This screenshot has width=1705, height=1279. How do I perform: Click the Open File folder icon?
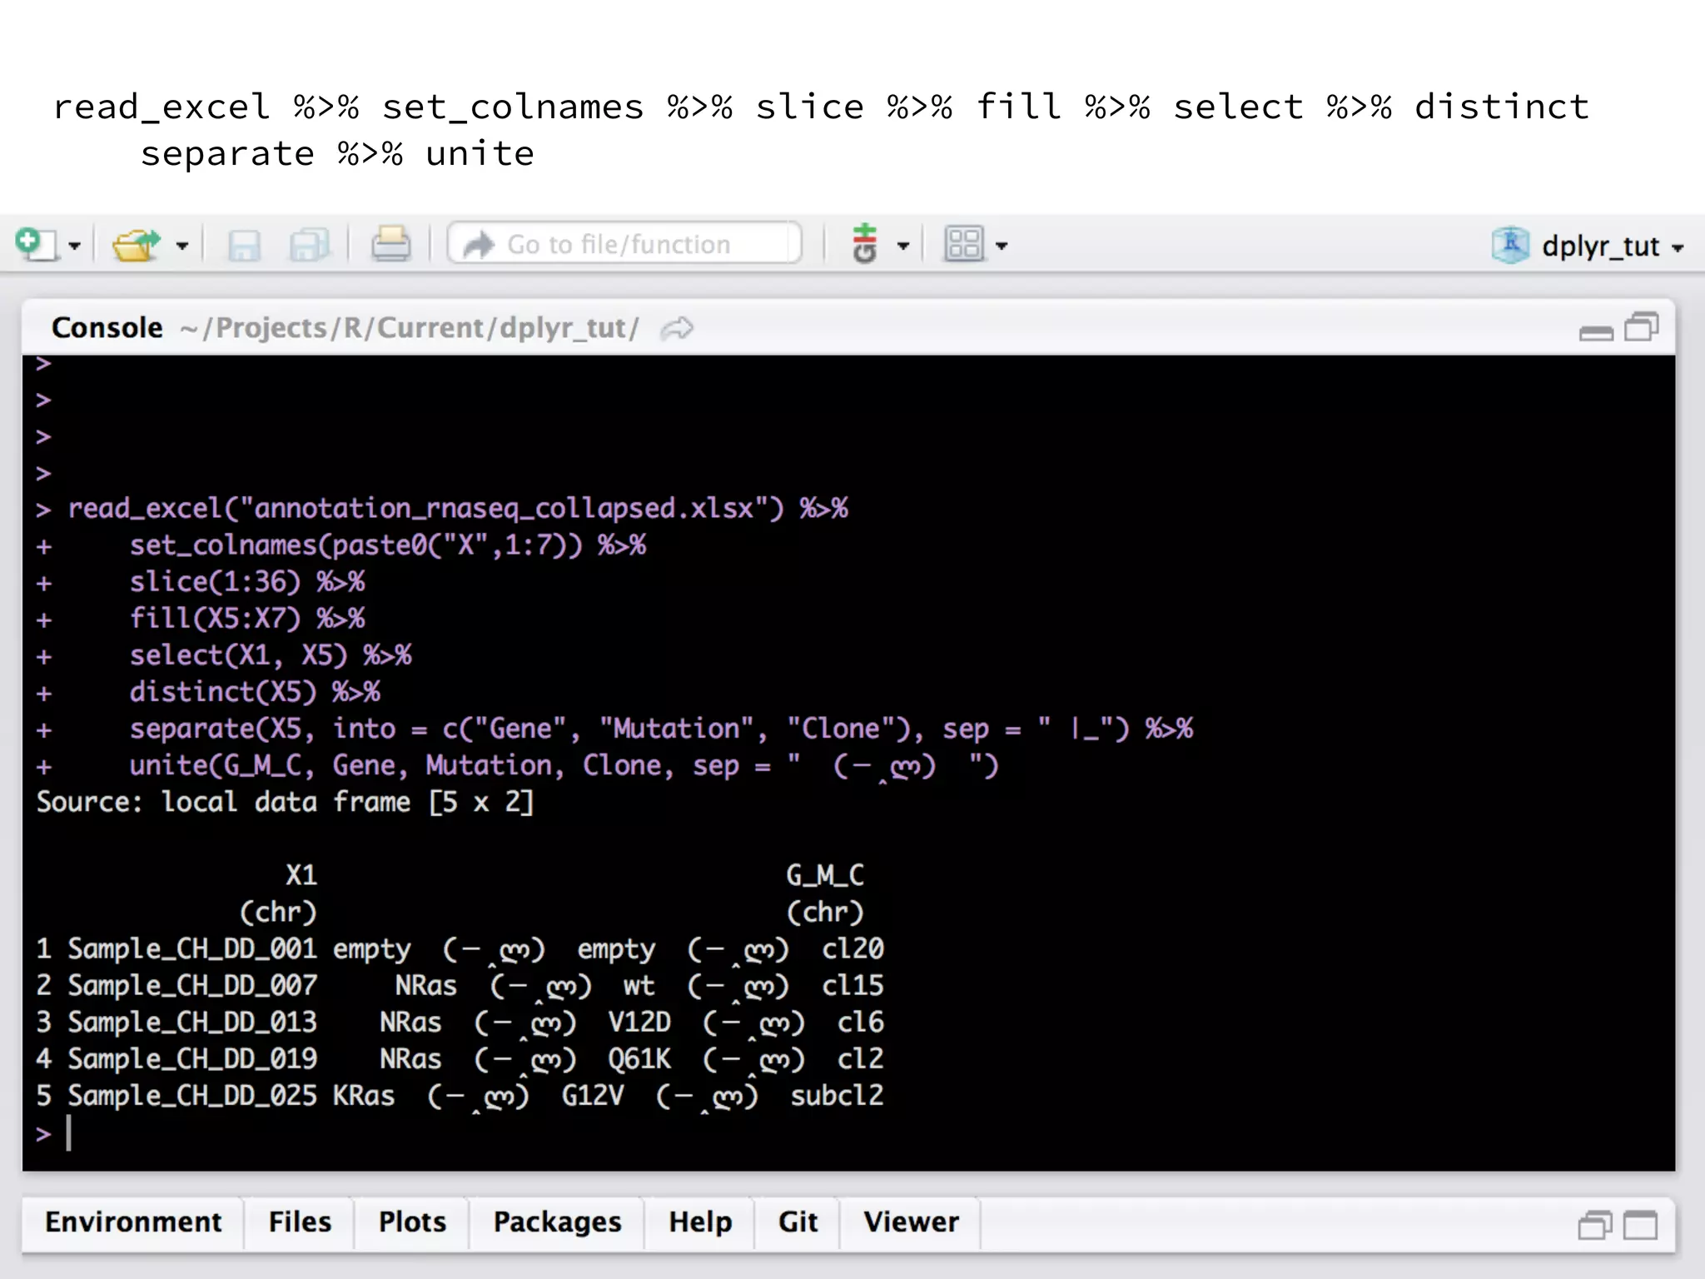point(136,245)
